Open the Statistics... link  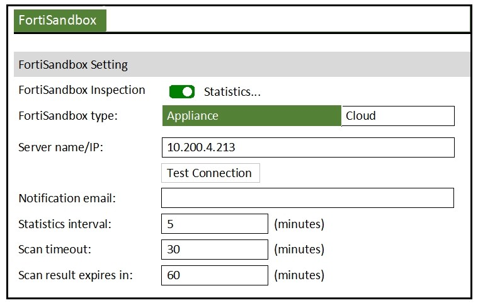coord(232,92)
